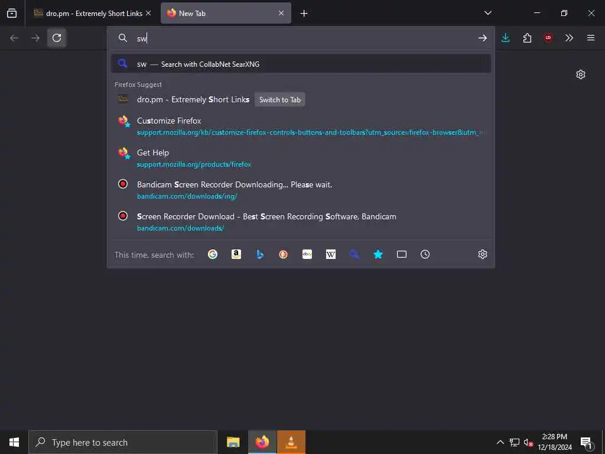Image resolution: width=605 pixels, height=454 pixels.
Task: Search open tabs with the tab icon
Action: tap(402, 254)
